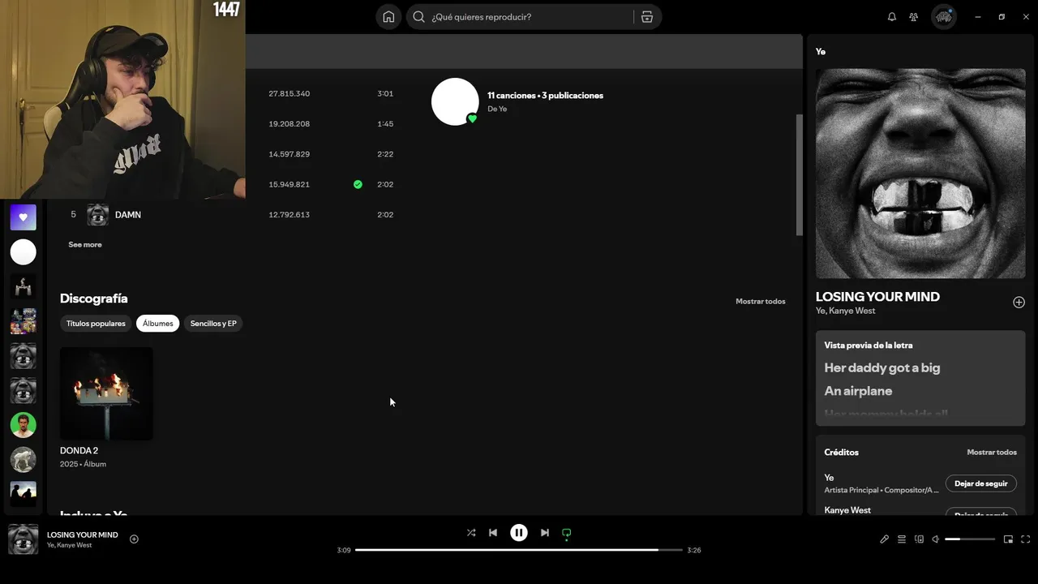Click the 3:26 total time label
The height and width of the screenshot is (584, 1038).
[x=694, y=551]
